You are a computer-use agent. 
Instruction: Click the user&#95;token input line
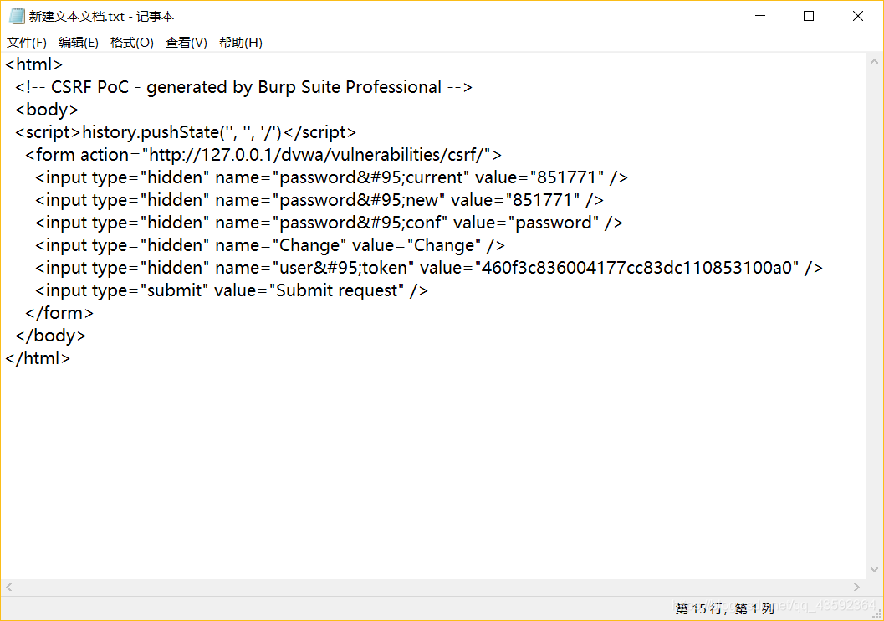(x=429, y=267)
